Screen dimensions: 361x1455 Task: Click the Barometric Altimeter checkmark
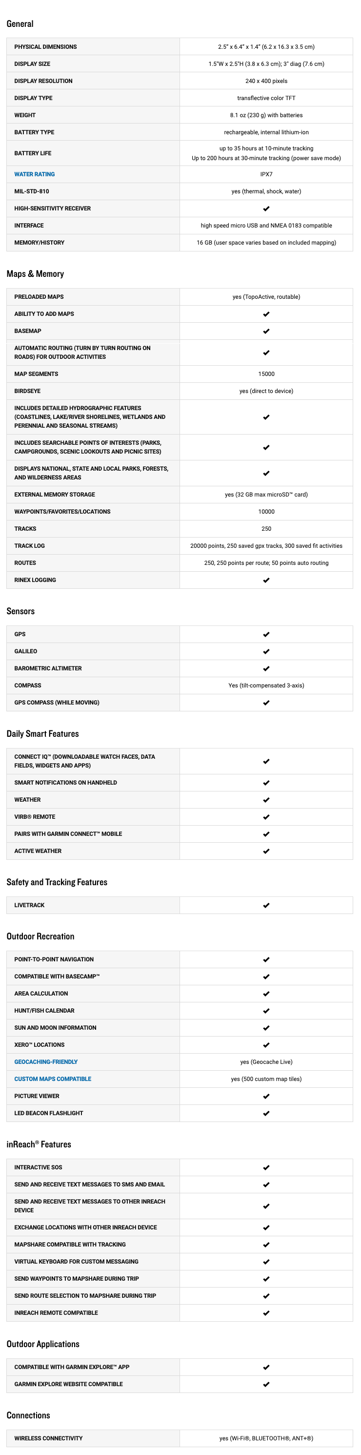click(266, 668)
